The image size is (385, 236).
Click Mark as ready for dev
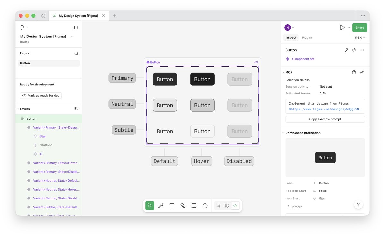point(41,95)
